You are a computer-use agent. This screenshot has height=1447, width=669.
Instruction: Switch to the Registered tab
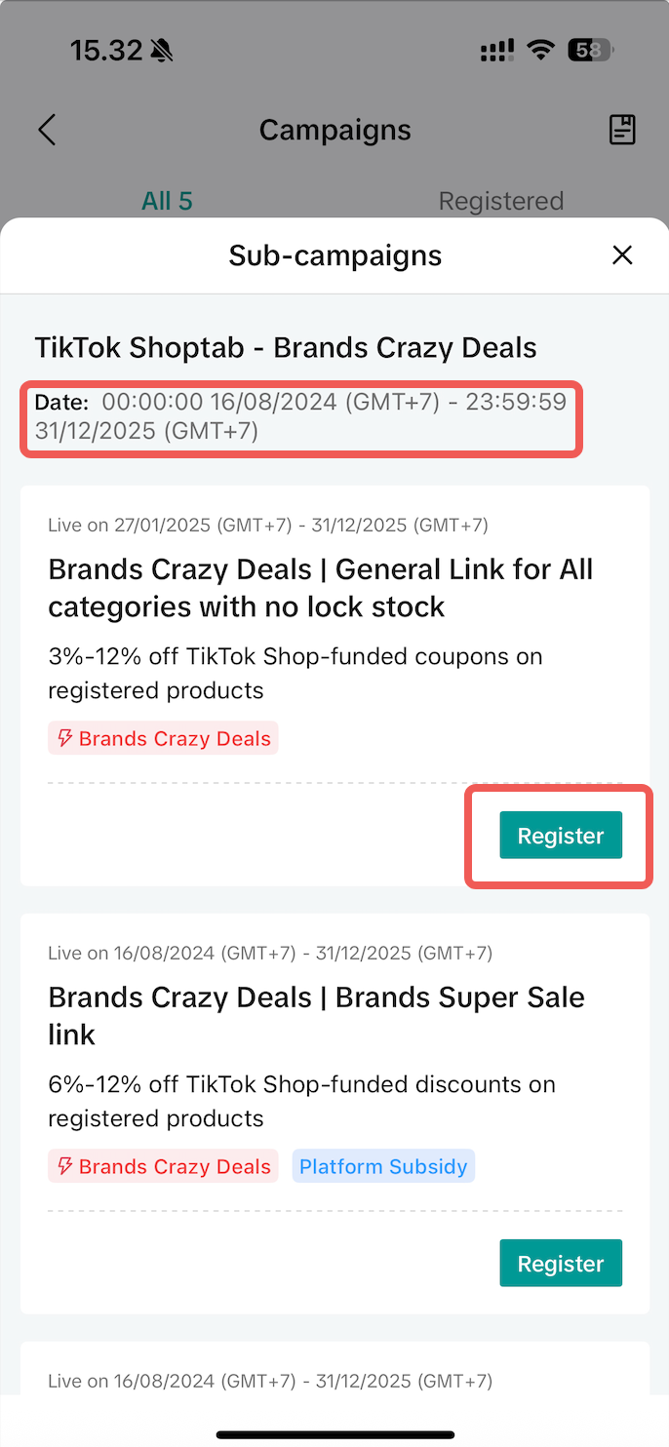coord(500,201)
